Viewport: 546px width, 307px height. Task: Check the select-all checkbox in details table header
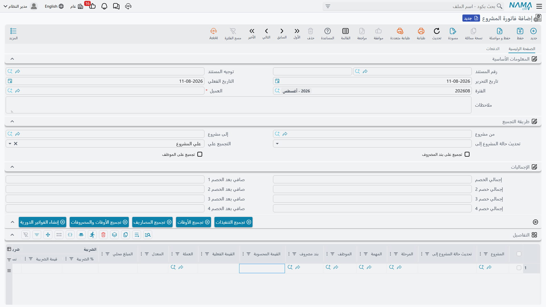click(x=519, y=254)
